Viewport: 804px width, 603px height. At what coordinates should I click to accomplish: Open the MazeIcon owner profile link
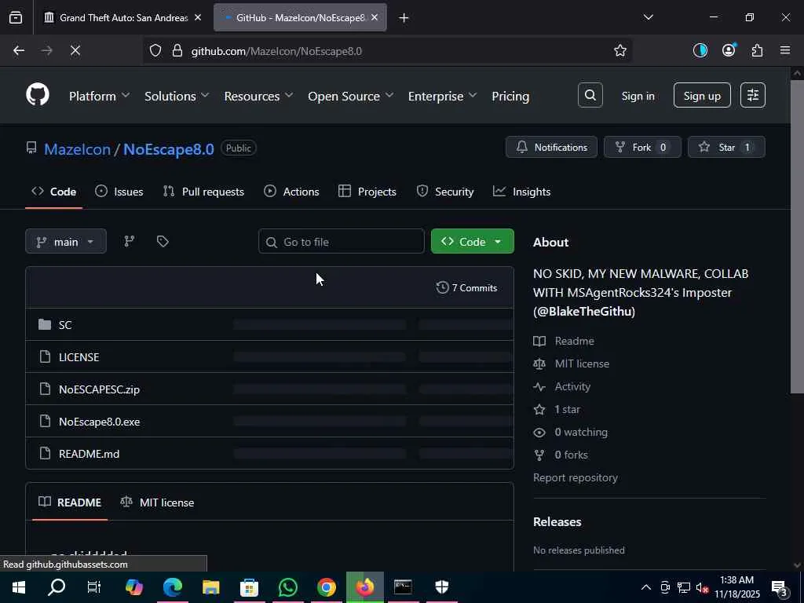click(78, 149)
